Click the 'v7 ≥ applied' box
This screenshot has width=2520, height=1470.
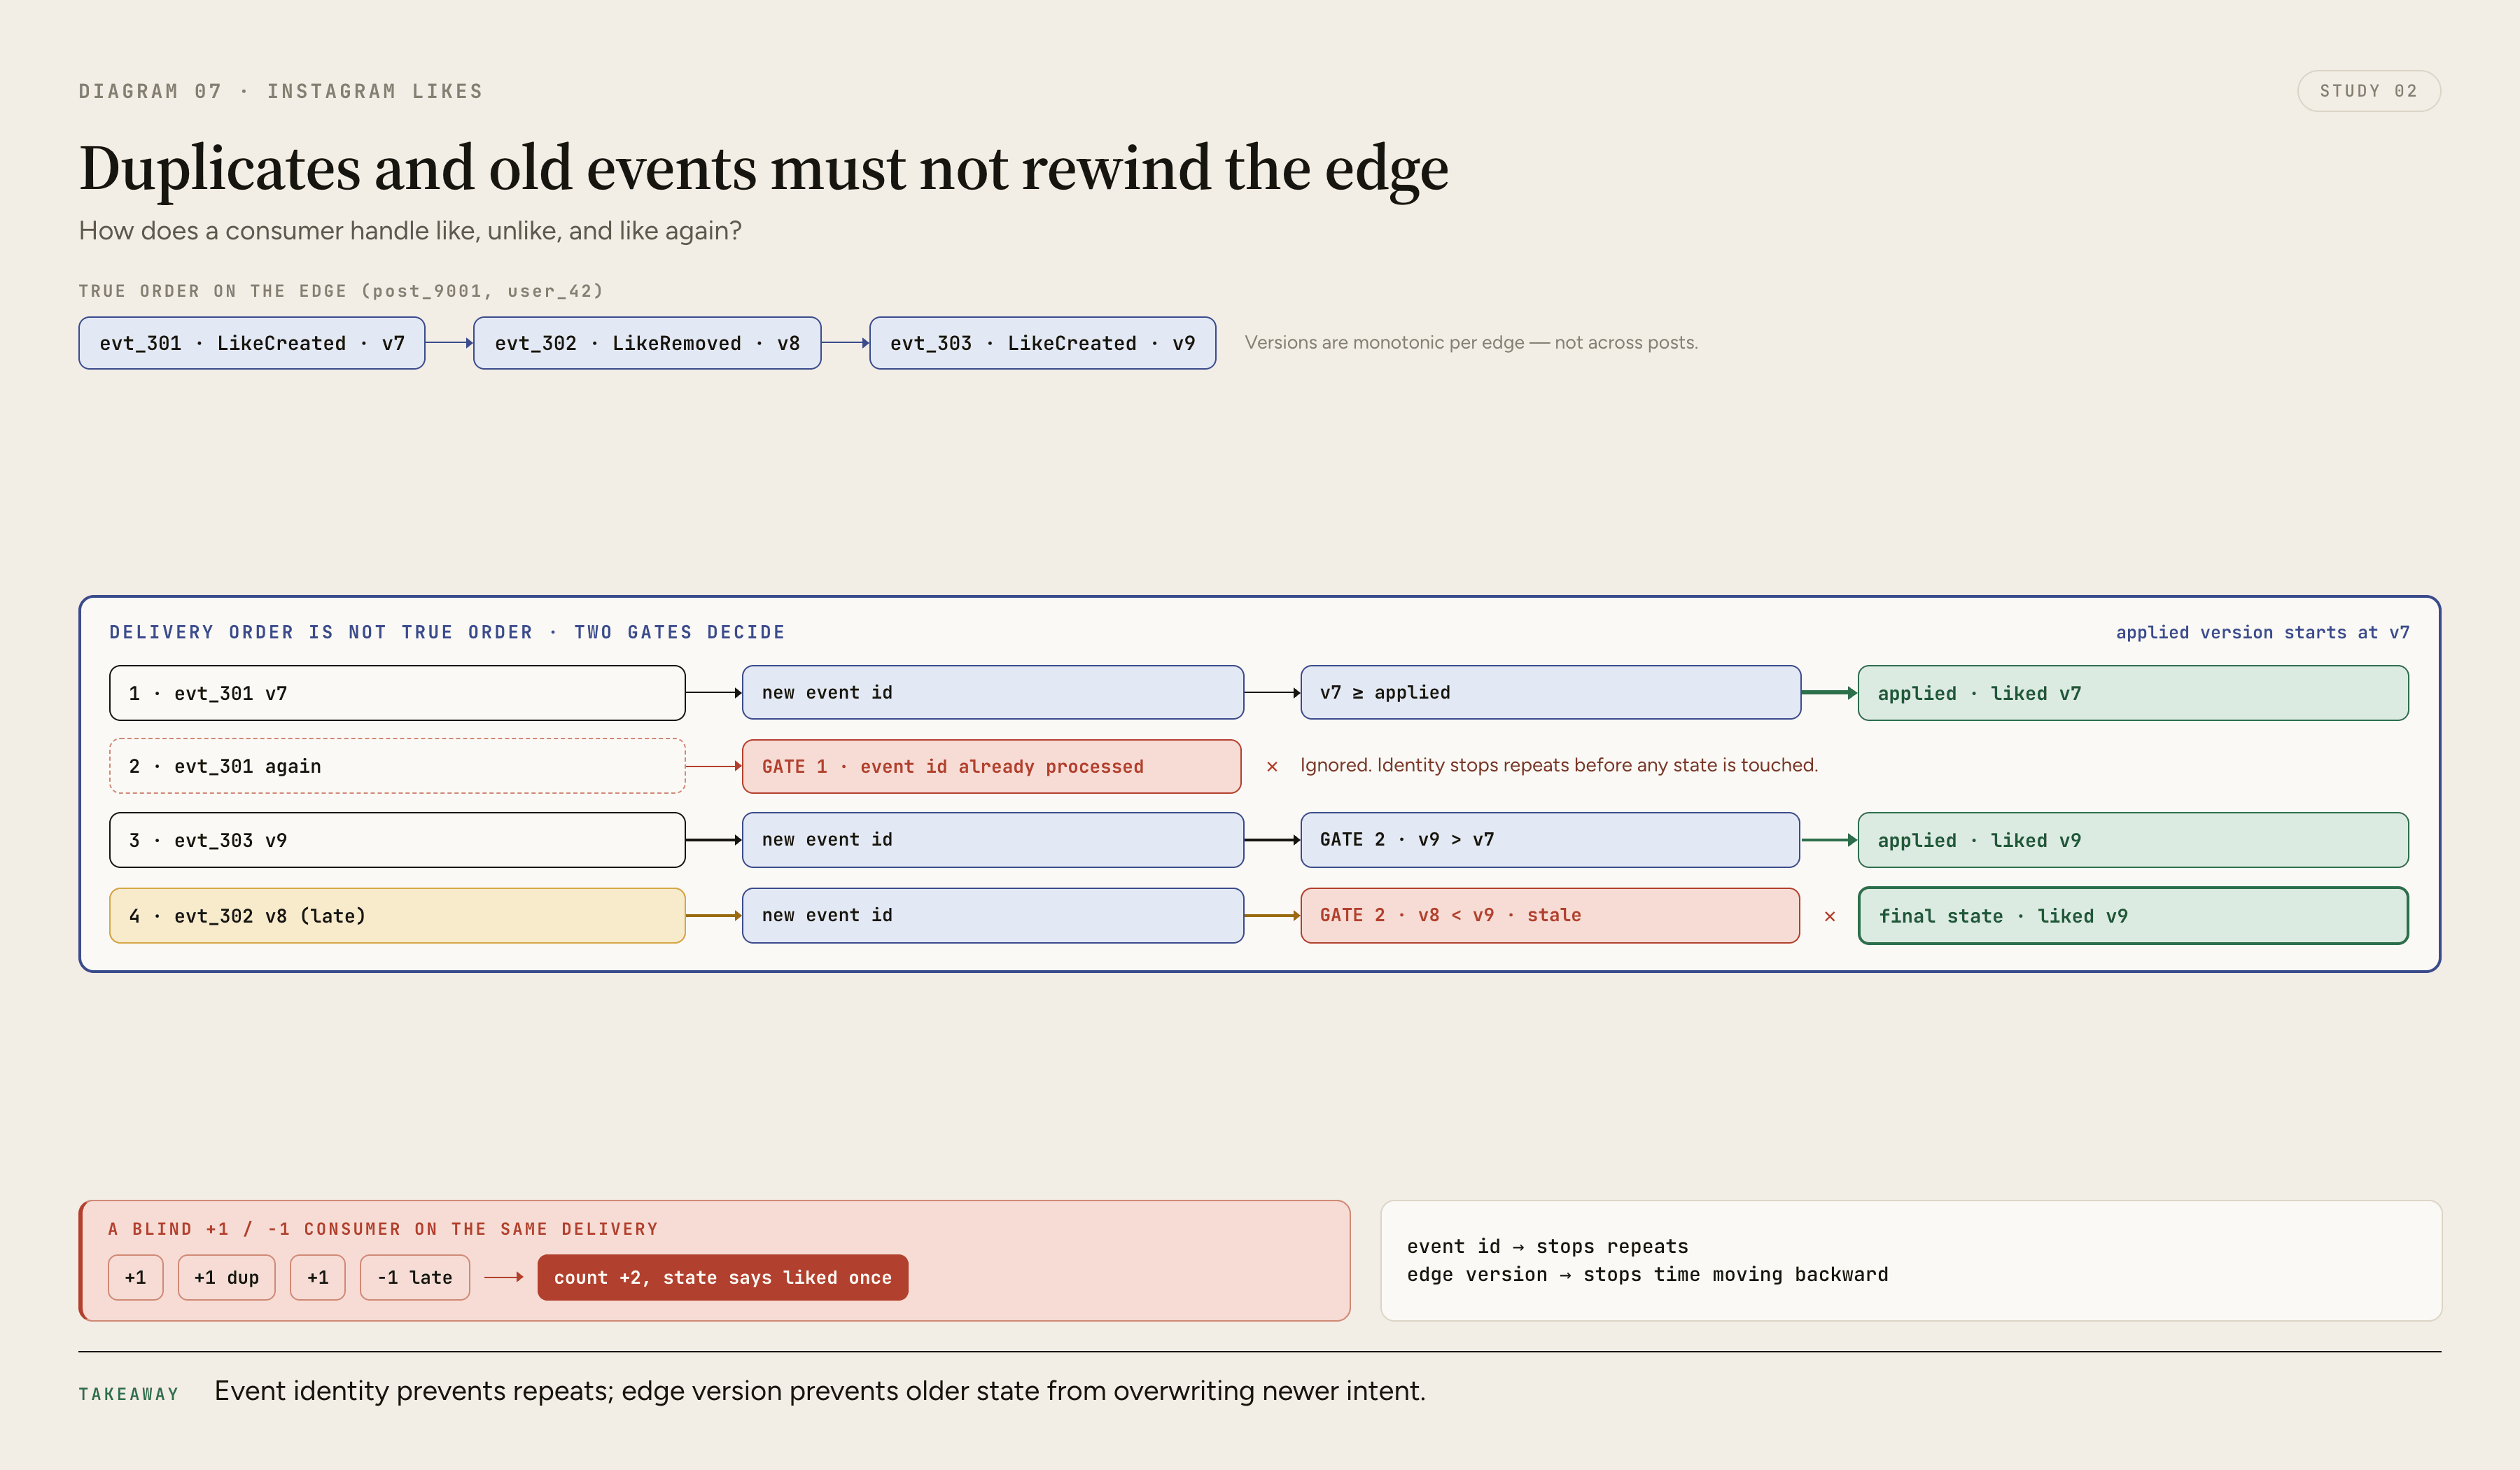coord(1550,693)
